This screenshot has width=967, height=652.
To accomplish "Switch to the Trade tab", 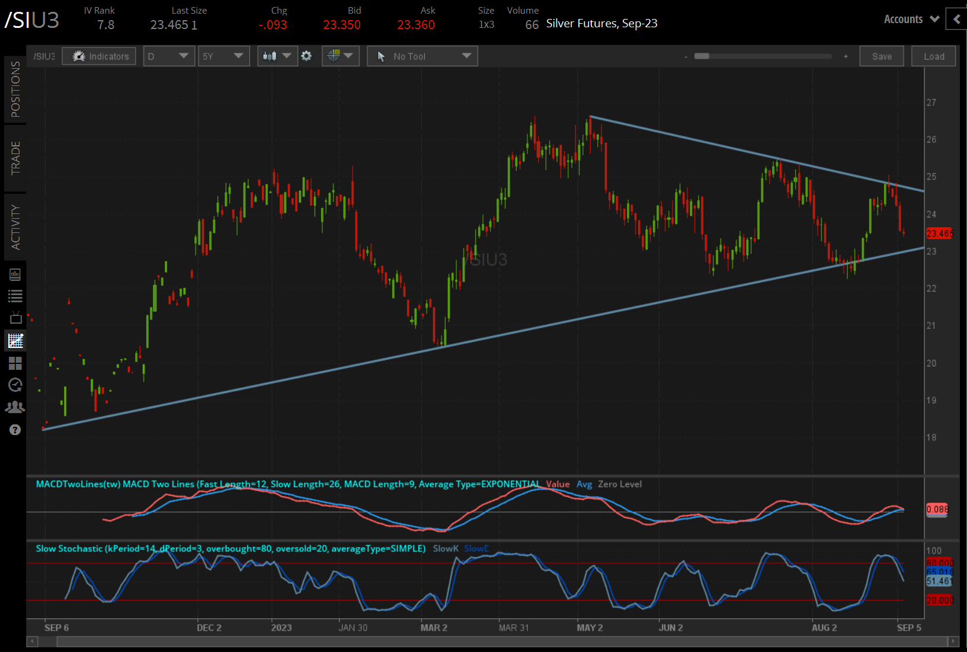I will 15,158.
